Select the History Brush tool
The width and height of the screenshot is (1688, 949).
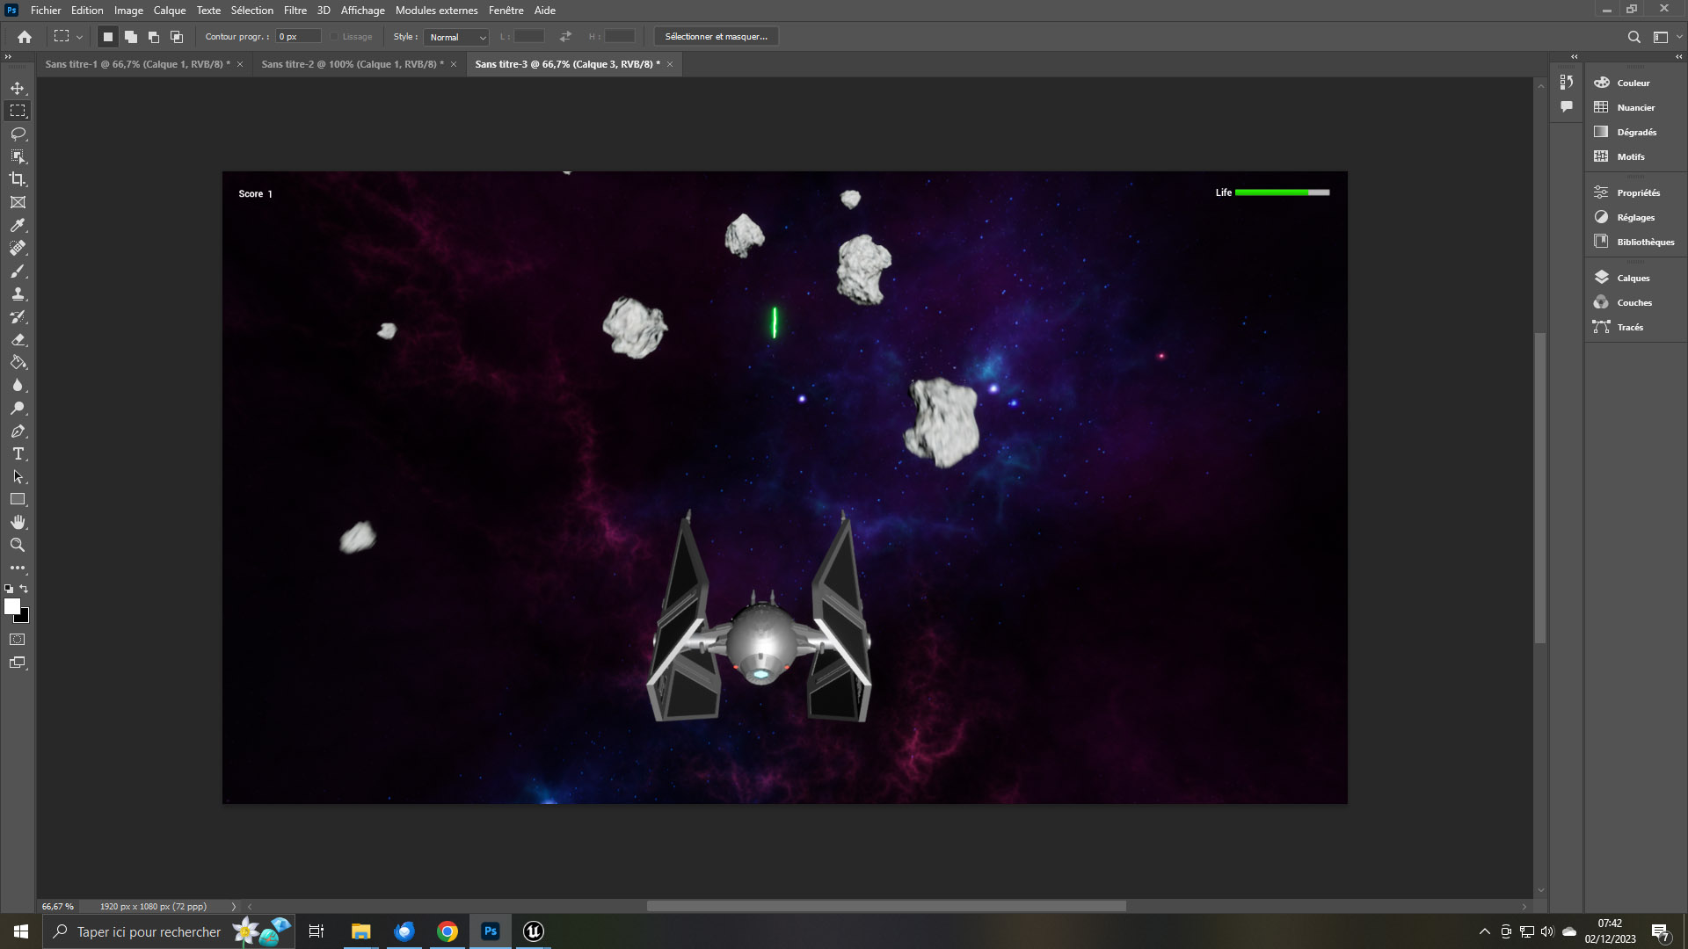point(18,316)
